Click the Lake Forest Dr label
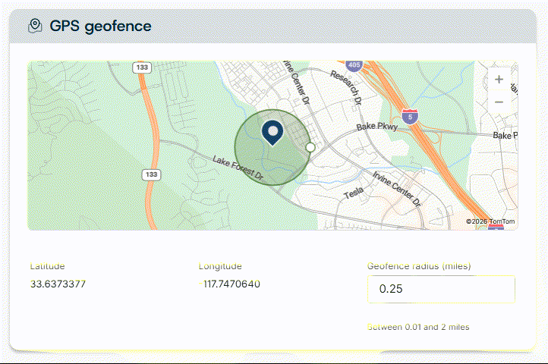The image size is (548, 364). pyautogui.click(x=238, y=168)
